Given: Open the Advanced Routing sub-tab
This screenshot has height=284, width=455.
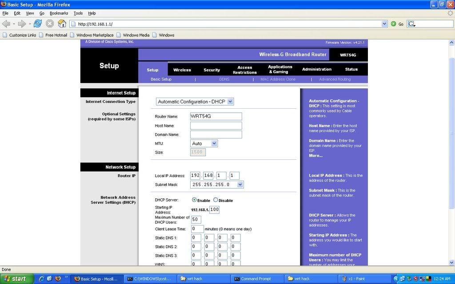Looking at the screenshot, I should 335,79.
